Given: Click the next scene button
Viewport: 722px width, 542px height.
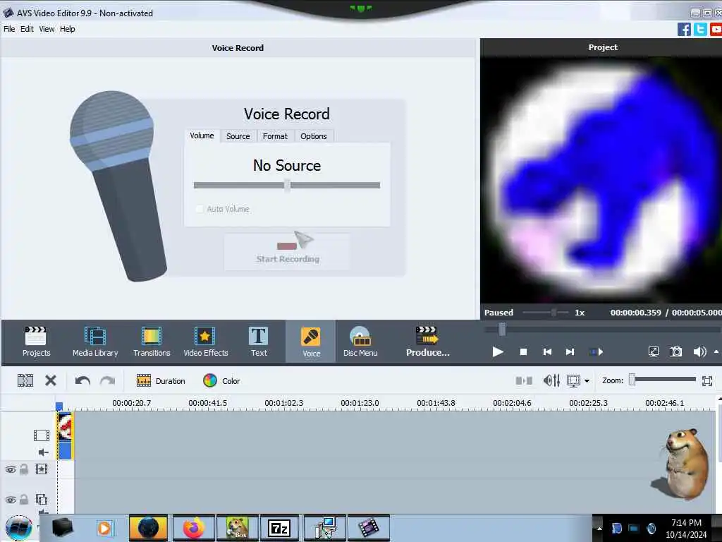Looking at the screenshot, I should 596,351.
